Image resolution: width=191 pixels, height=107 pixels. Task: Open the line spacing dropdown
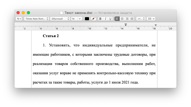(x=141, y=19)
